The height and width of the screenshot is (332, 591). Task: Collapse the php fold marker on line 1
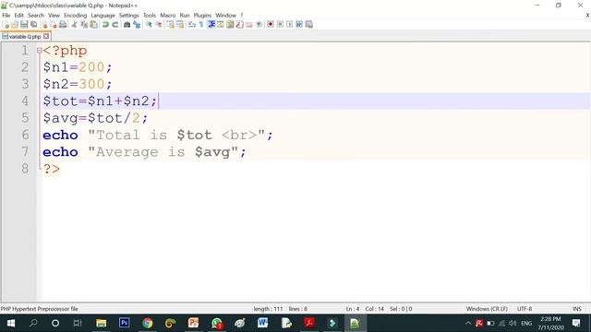tap(39, 51)
